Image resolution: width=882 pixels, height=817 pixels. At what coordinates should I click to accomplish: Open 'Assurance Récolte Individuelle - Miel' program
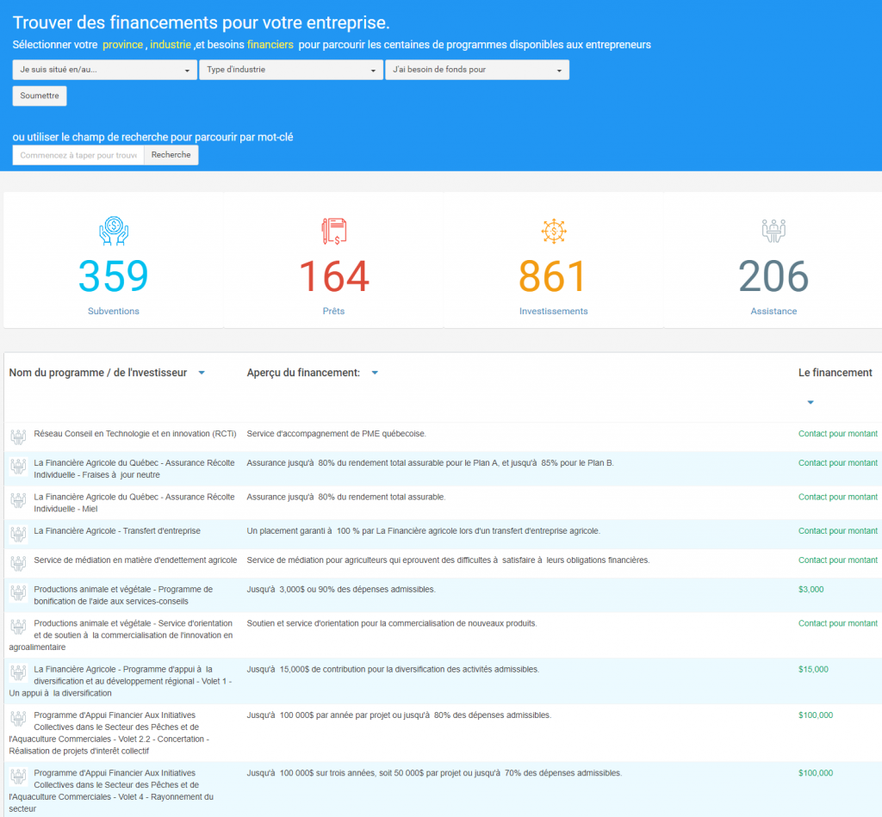click(134, 503)
